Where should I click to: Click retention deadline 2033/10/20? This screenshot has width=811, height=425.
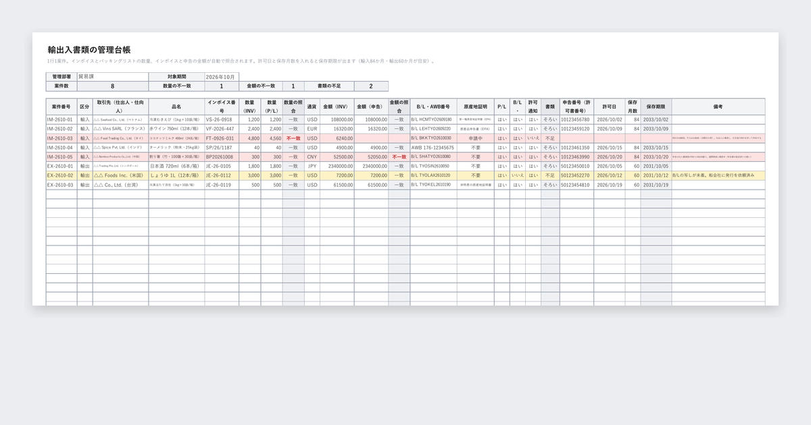(656, 157)
